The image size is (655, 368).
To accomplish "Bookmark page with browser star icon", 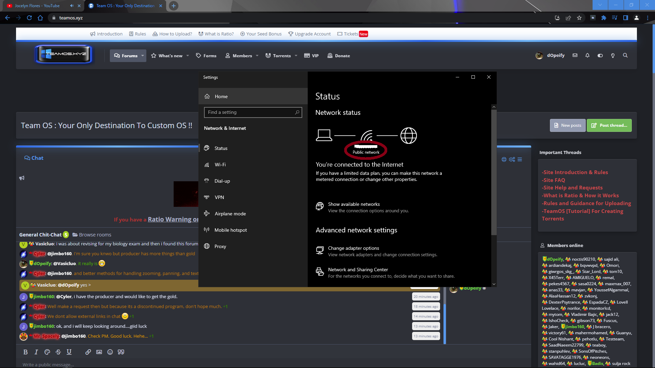I will click(x=579, y=18).
